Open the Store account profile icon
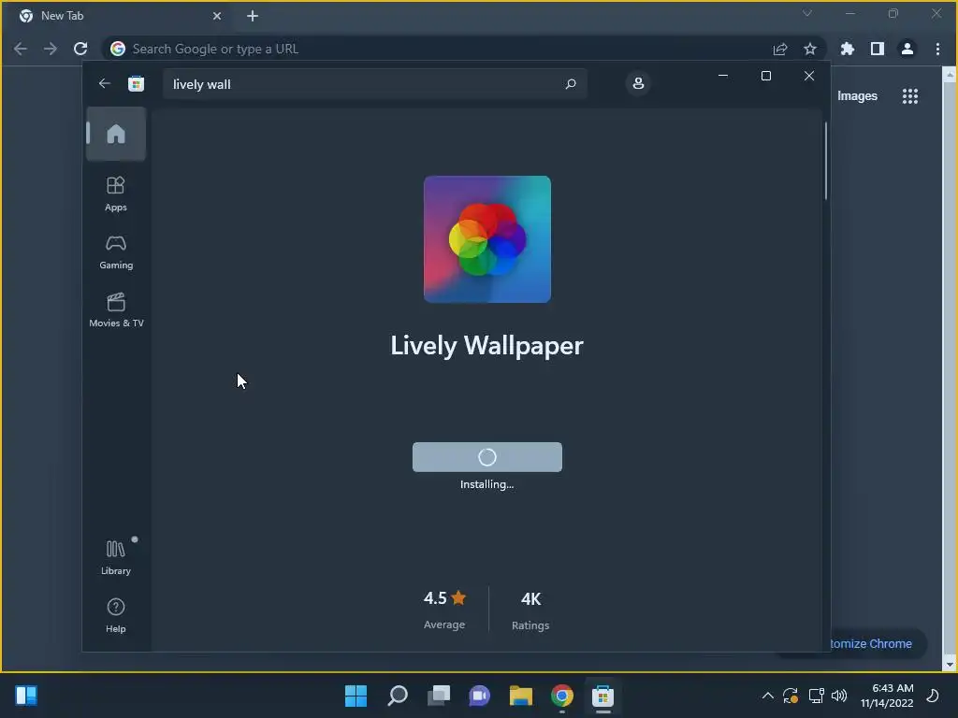The height and width of the screenshot is (718, 958). point(638,83)
